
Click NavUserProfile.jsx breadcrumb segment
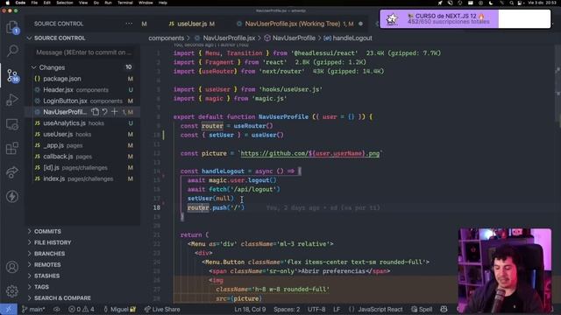[225, 38]
